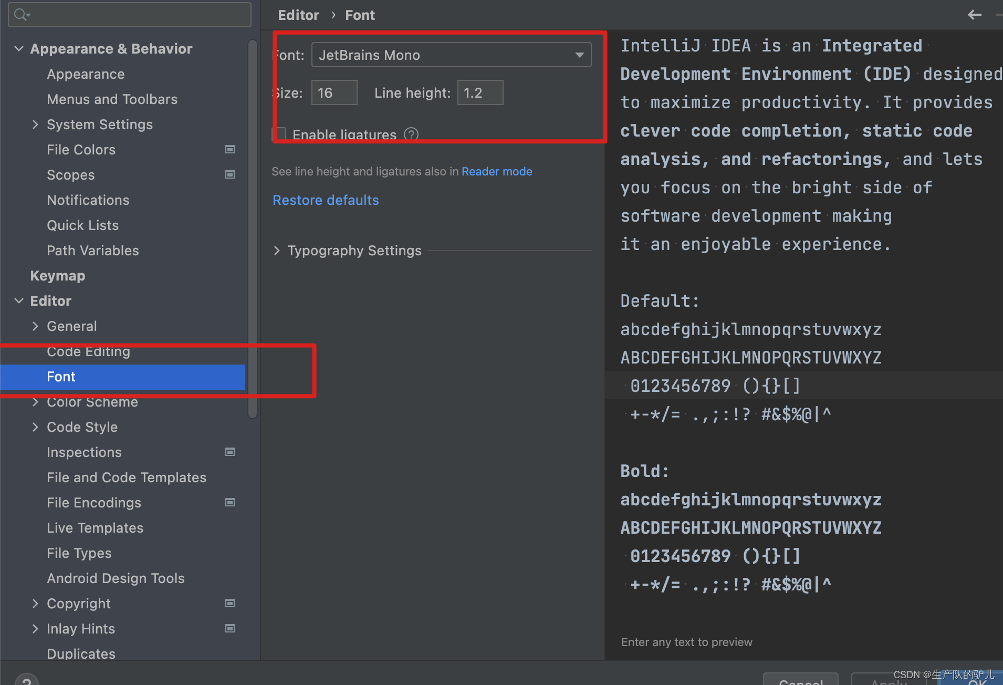This screenshot has width=1003, height=685.
Task: Select Appearance settings page
Action: (x=86, y=74)
